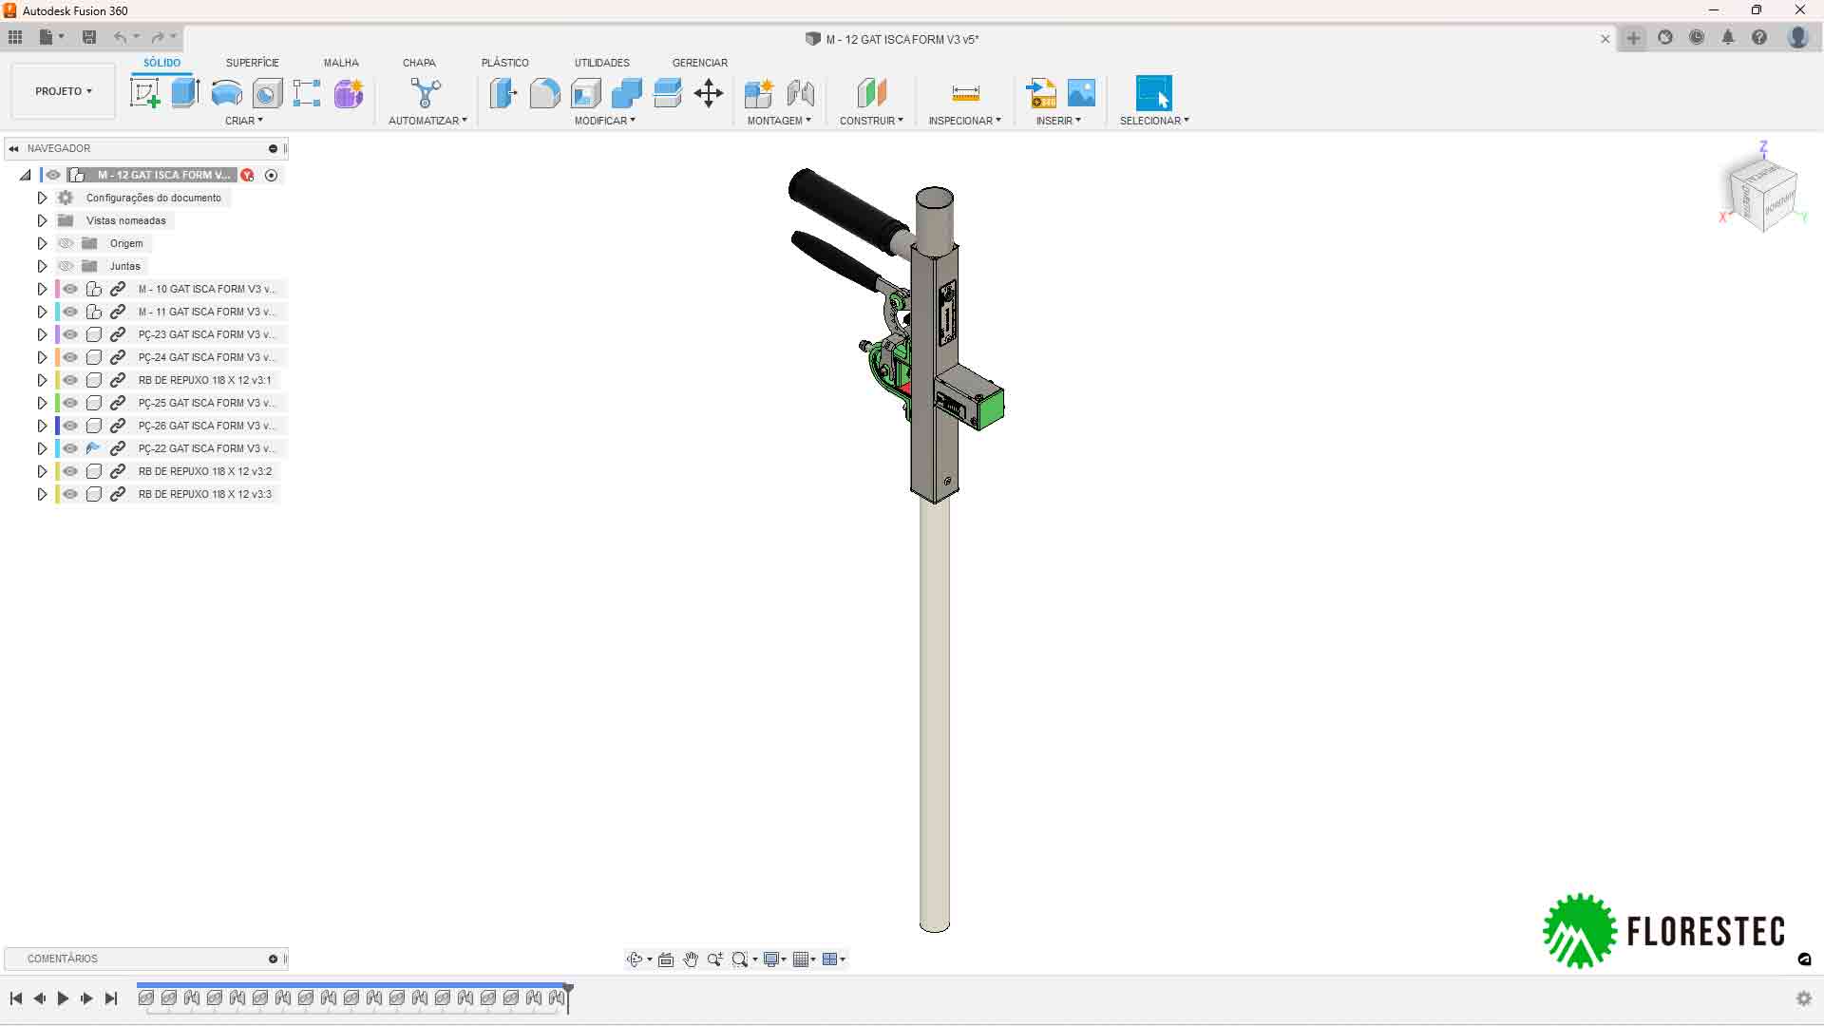Open the CHAPA ribbon tab
1824x1026 pixels.
(x=419, y=63)
